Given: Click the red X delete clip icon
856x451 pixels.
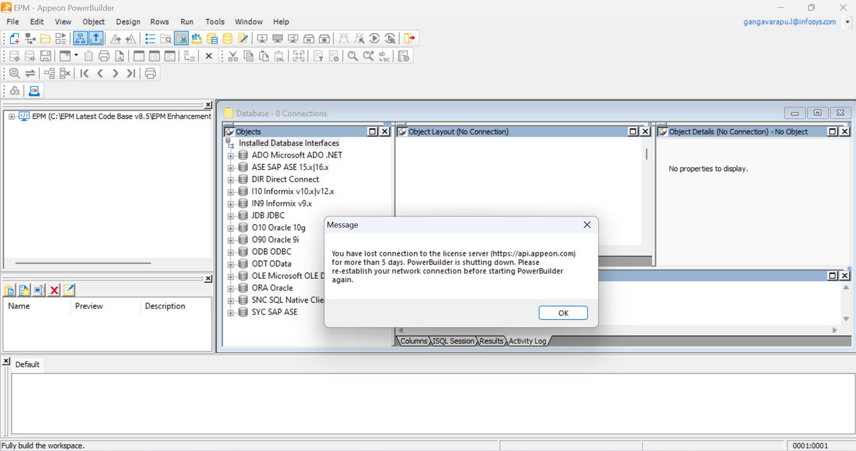Looking at the screenshot, I should pyautogui.click(x=54, y=290).
